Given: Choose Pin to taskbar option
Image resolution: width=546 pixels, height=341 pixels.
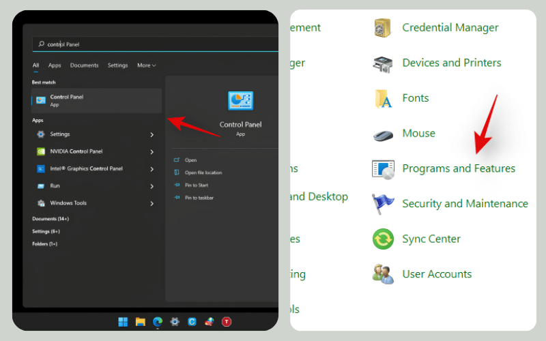Looking at the screenshot, I should [199, 198].
